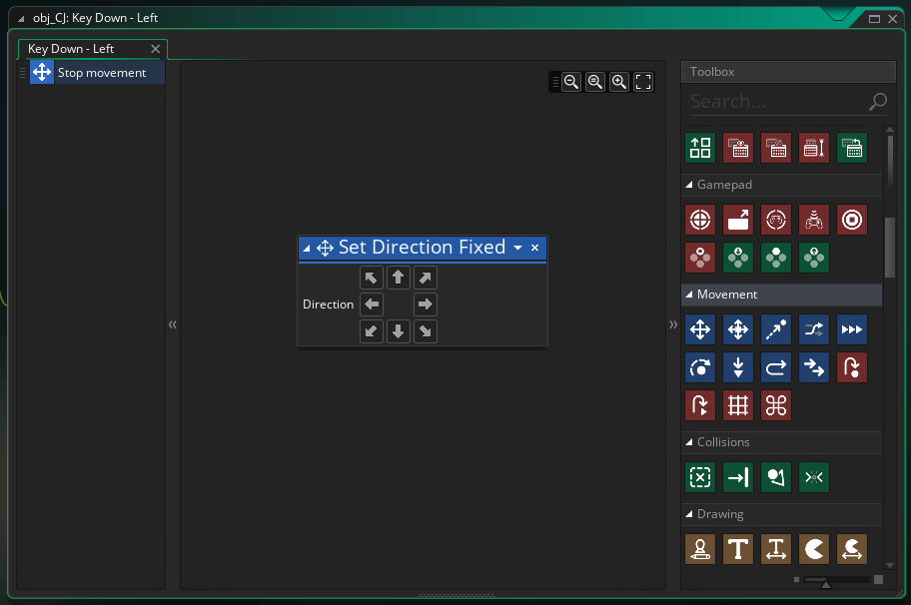Toggle the left arrow direction button
This screenshot has height=605, width=911.
372,304
